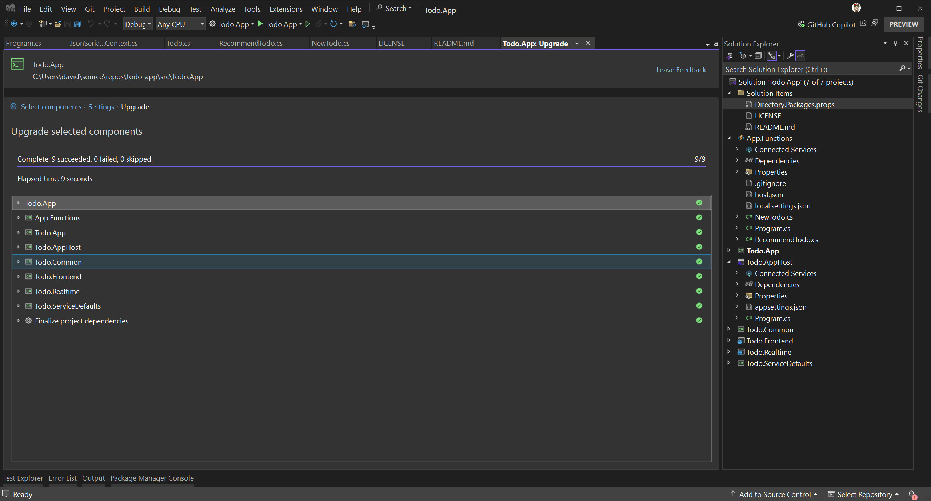Click the share icon next to GitHub Copilot
931x501 pixels.
[863, 24]
